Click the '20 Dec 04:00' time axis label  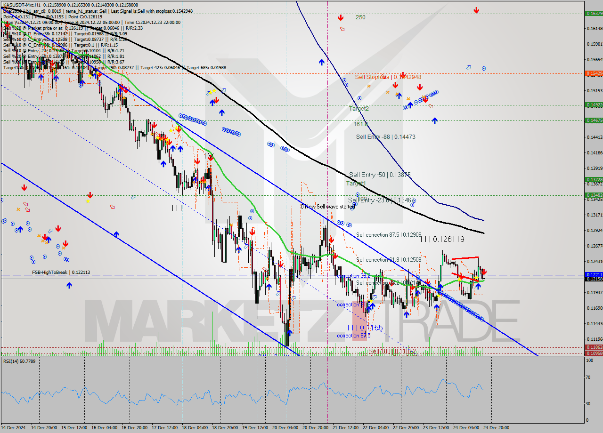click(x=285, y=428)
